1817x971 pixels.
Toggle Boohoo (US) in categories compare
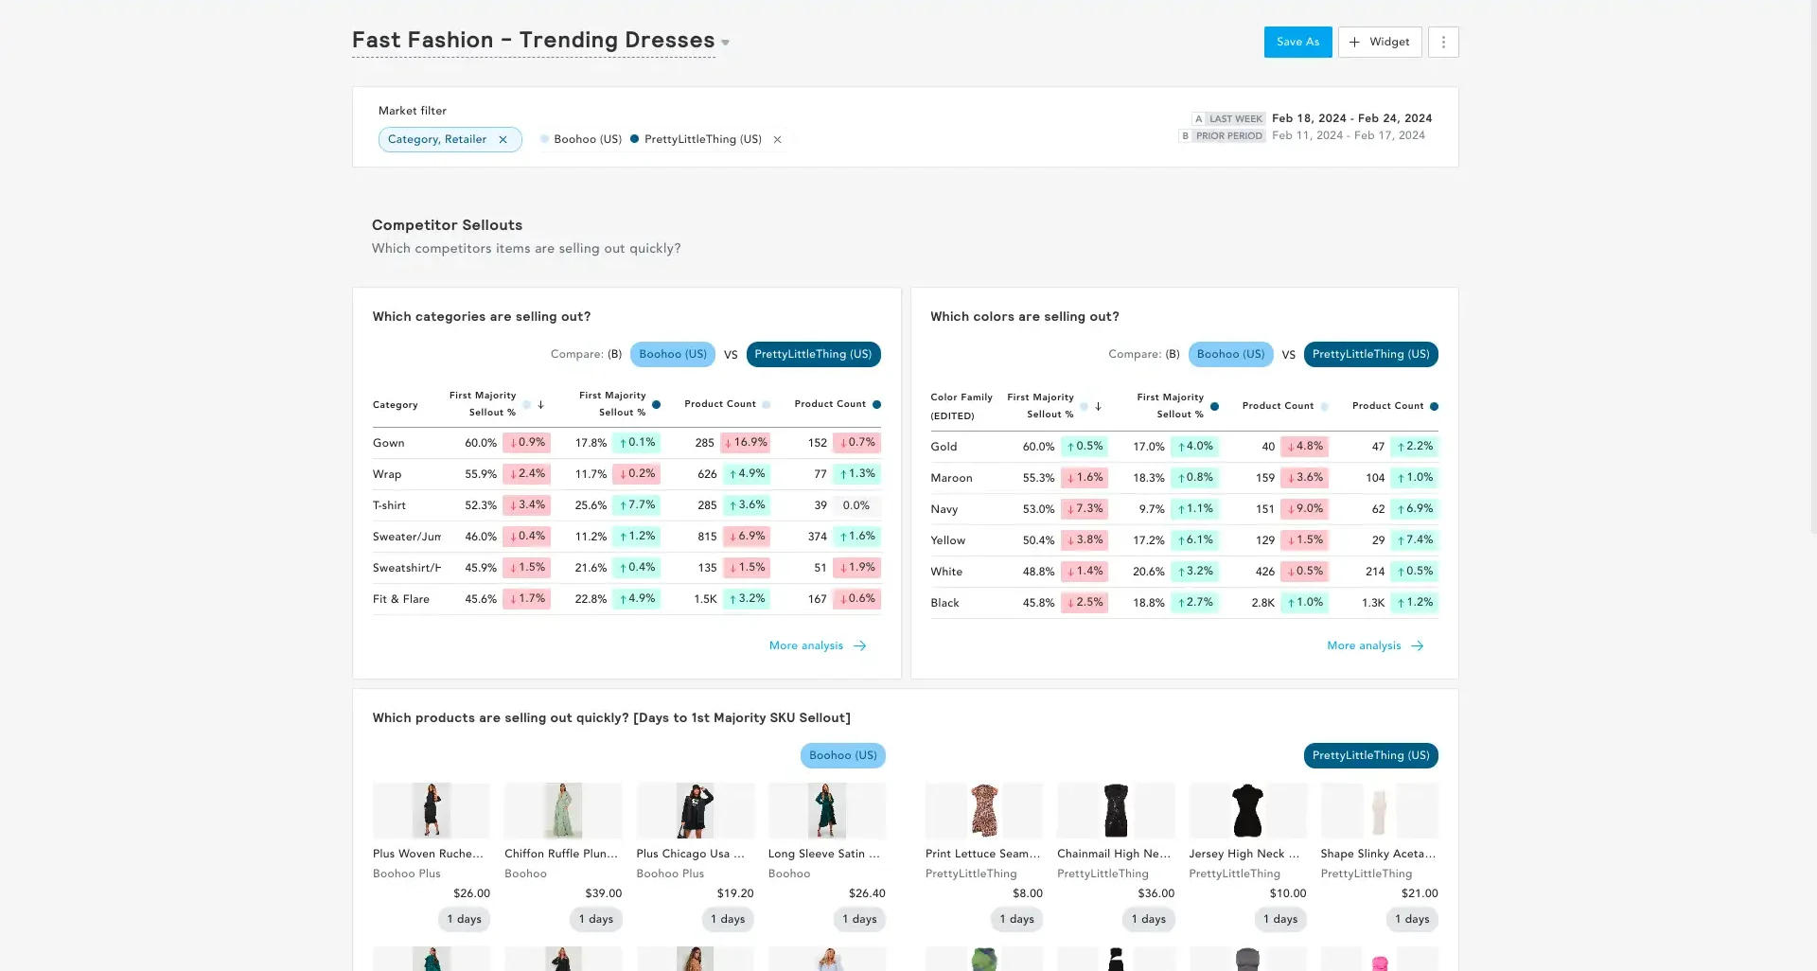673,354
